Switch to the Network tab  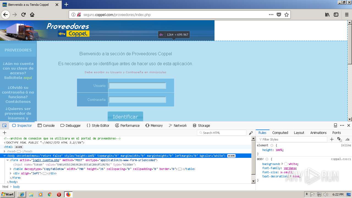coord(178,125)
